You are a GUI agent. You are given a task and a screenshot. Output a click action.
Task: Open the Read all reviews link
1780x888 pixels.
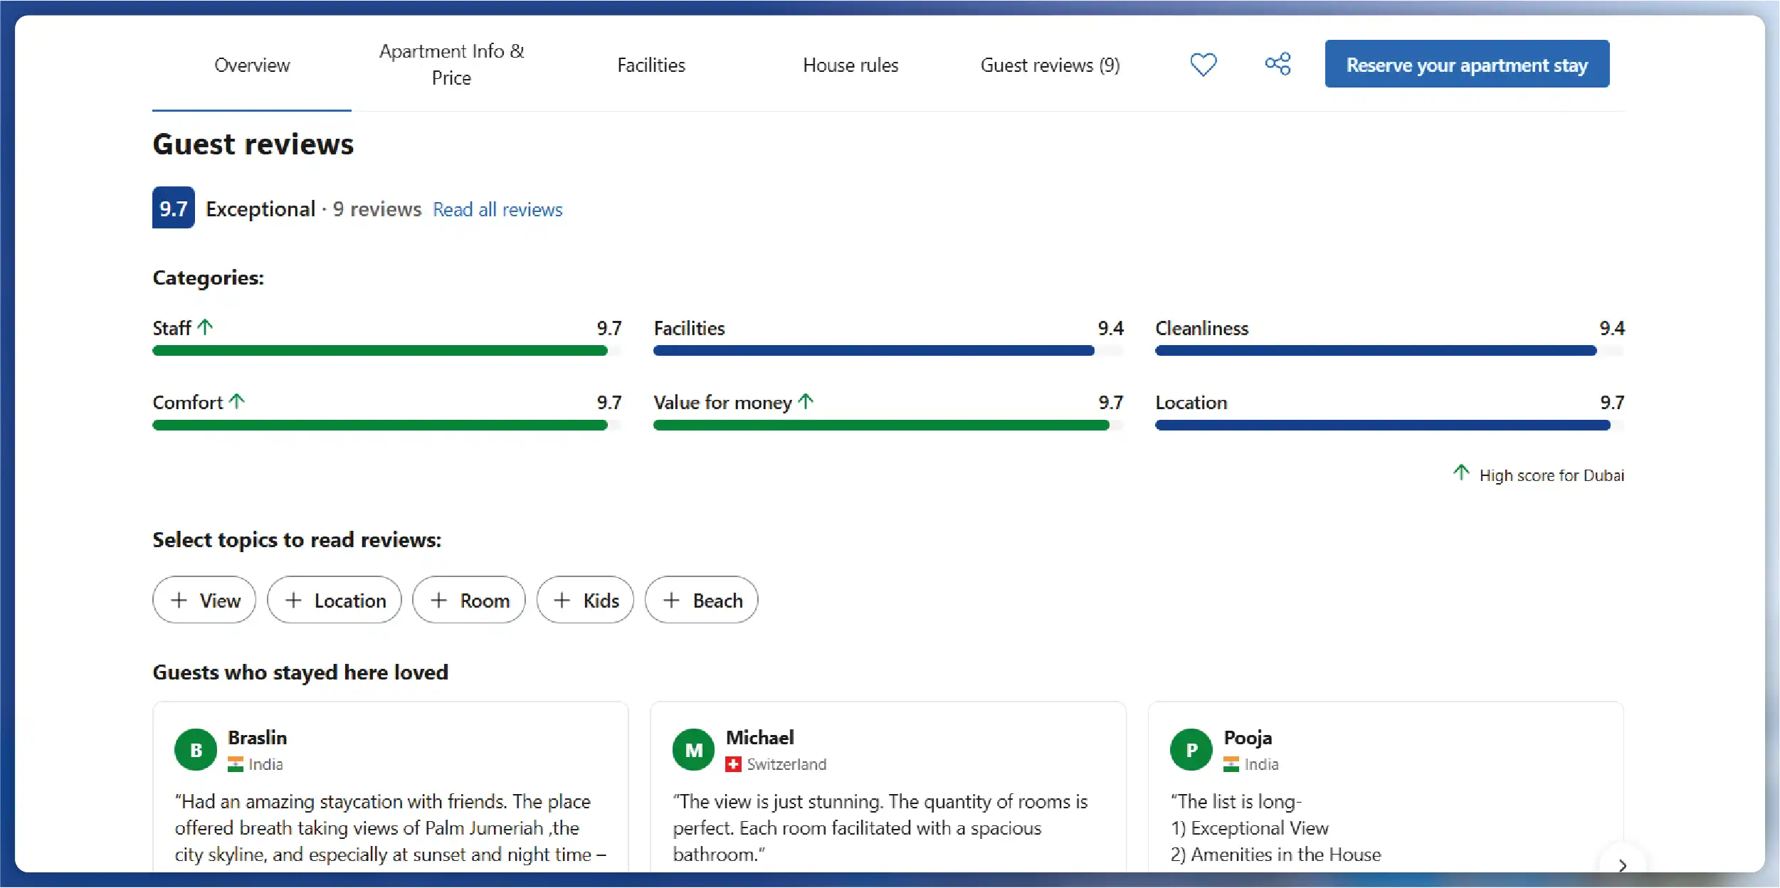497,209
